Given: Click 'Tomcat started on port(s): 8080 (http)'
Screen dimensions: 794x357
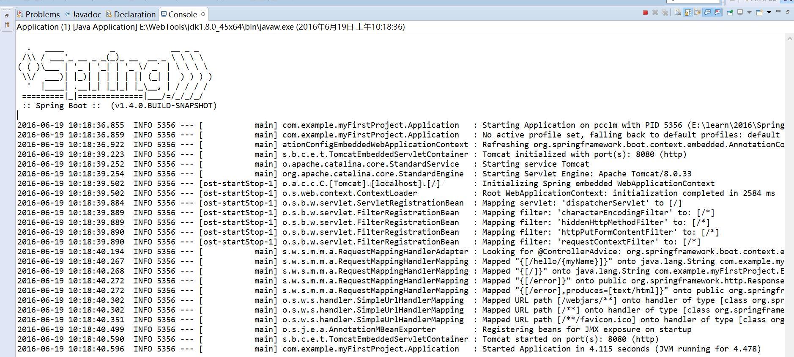Looking at the screenshot, I should coord(571,339).
